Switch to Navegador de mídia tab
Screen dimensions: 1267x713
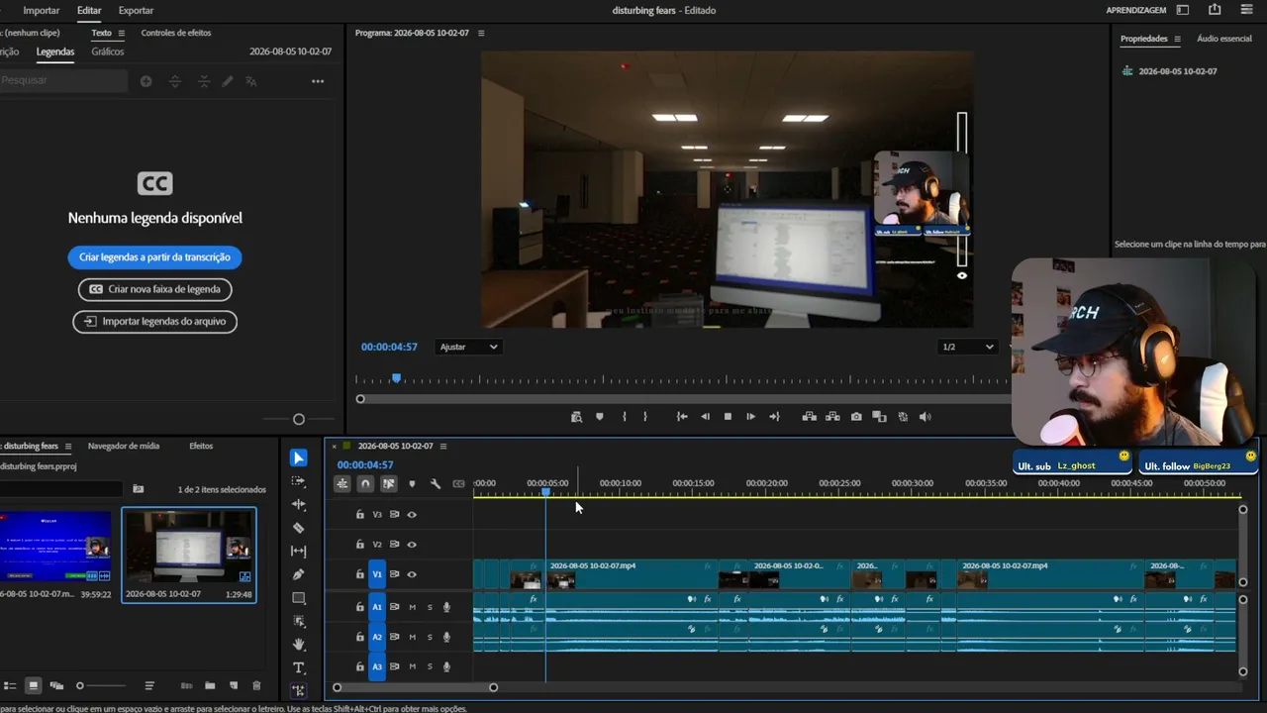pyautogui.click(x=124, y=446)
